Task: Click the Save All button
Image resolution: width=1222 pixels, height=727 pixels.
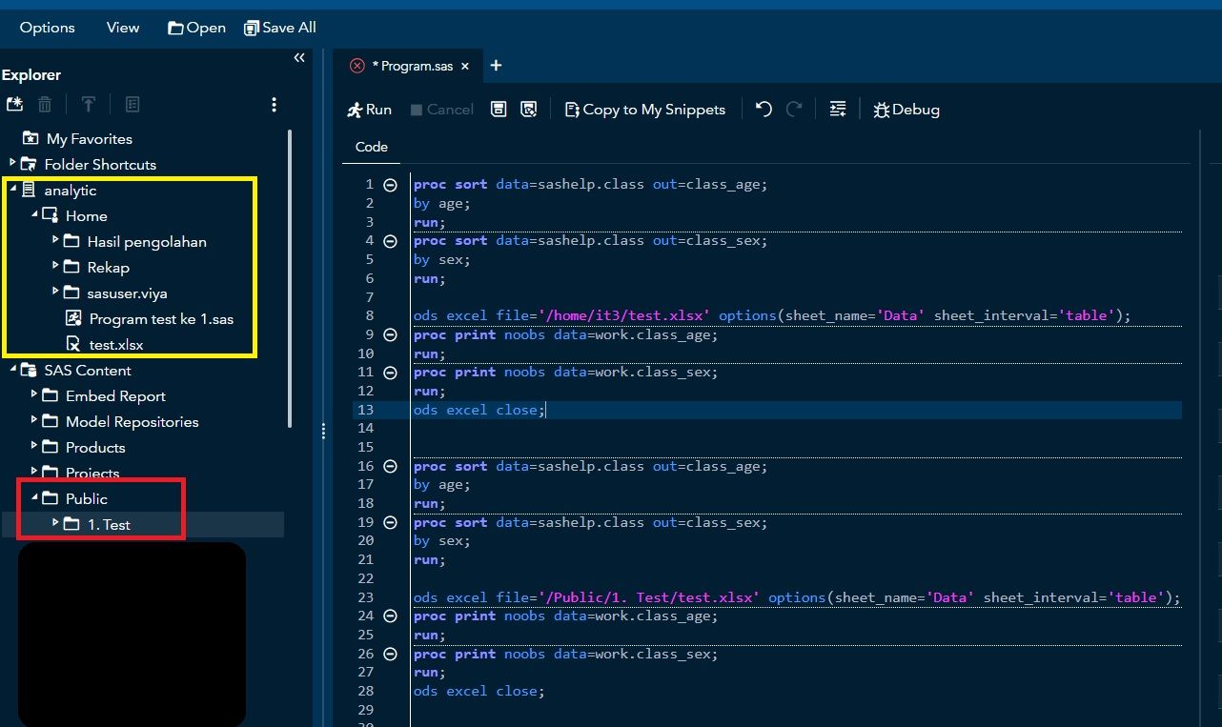Action: pos(279,28)
